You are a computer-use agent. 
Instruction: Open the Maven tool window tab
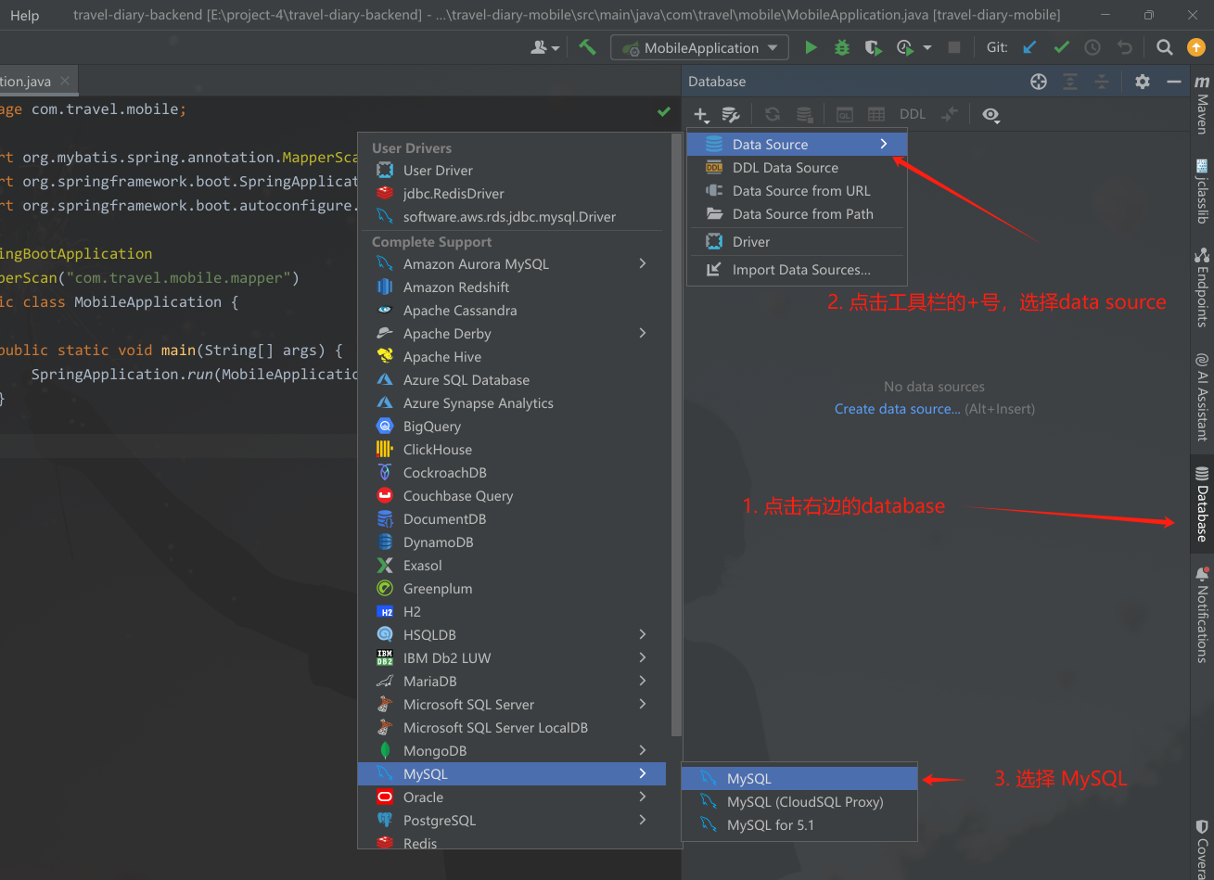coord(1202,103)
